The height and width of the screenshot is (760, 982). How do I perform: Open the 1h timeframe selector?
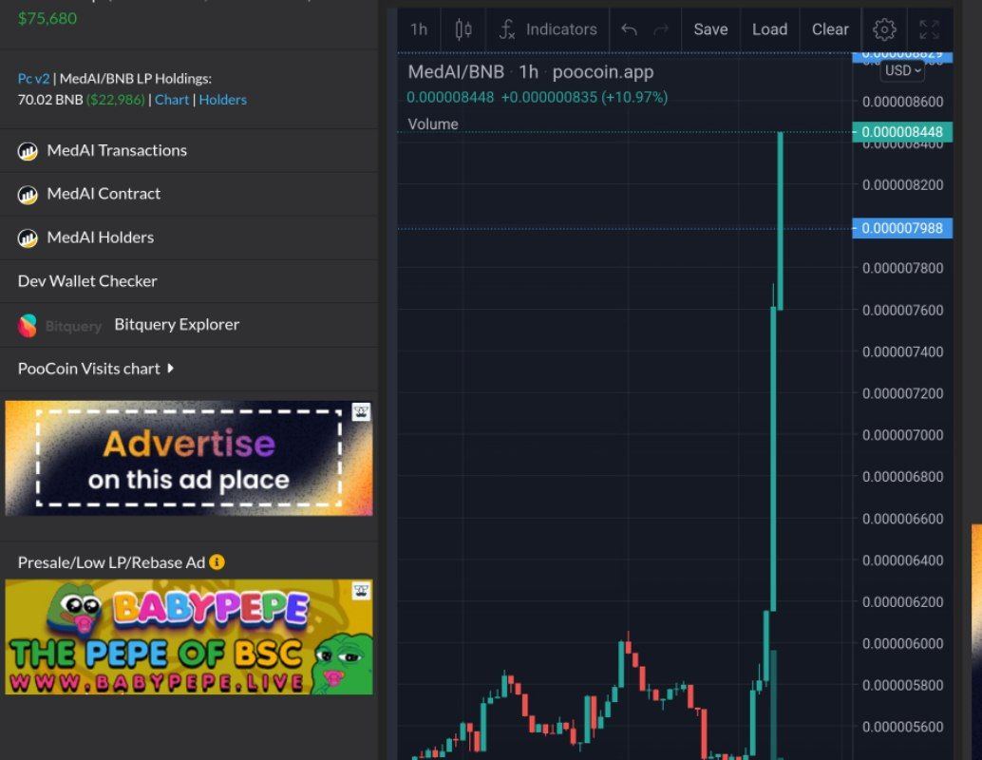418,29
